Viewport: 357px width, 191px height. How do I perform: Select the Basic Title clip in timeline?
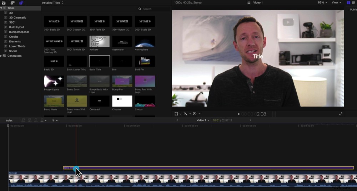pos(208,168)
